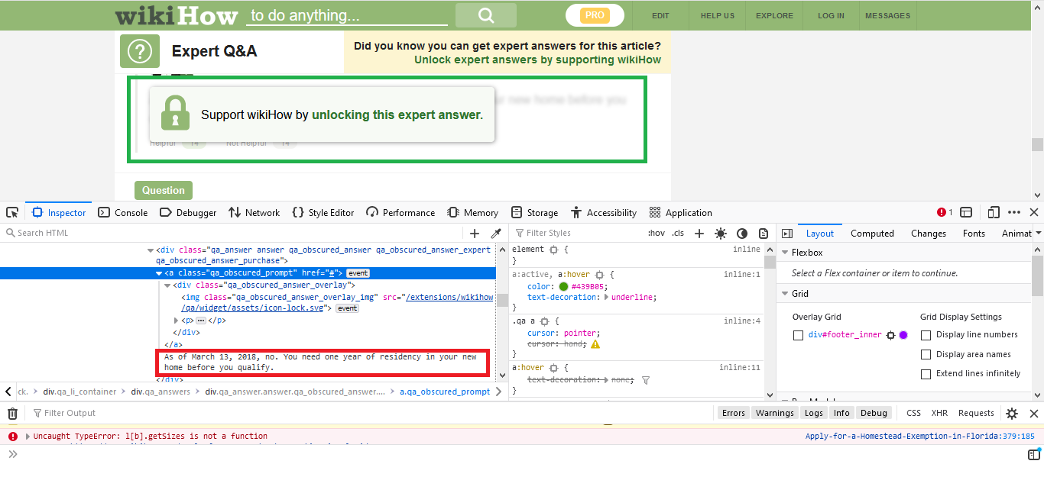Click into the Search HTML field
The width and height of the screenshot is (1044, 477).
(x=233, y=233)
